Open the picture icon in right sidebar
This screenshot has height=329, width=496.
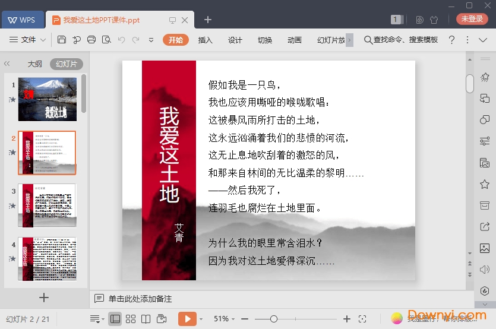point(485,248)
